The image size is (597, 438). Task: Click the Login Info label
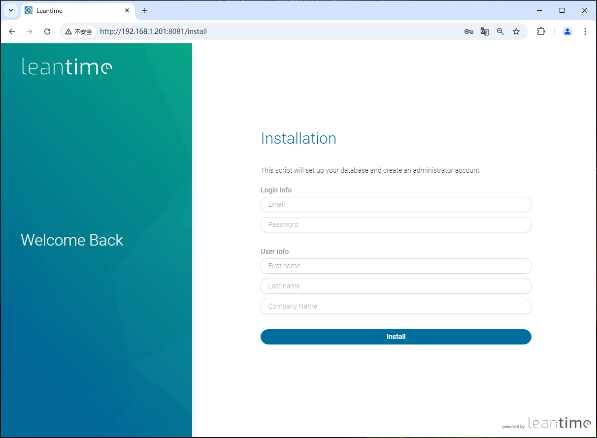(276, 190)
